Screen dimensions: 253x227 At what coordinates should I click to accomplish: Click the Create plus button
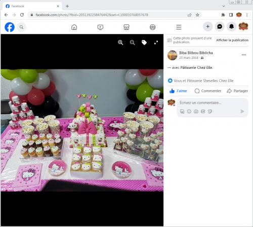pos(208,26)
